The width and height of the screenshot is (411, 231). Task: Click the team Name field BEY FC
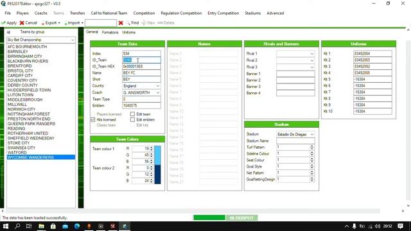(141, 73)
